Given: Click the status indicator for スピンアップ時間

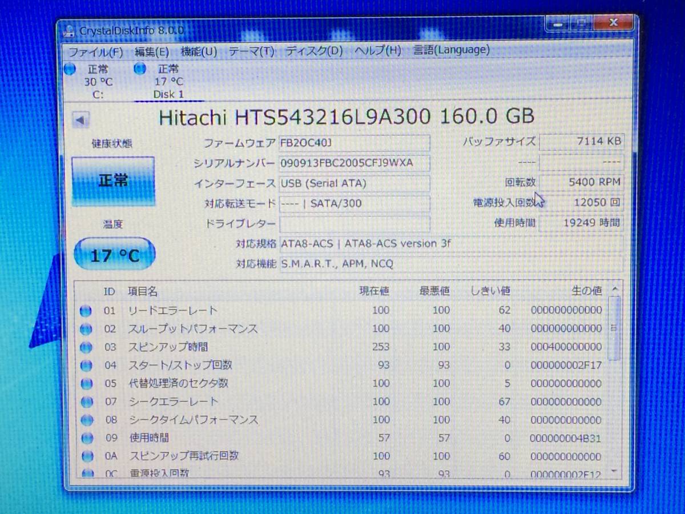Looking at the screenshot, I should [86, 347].
